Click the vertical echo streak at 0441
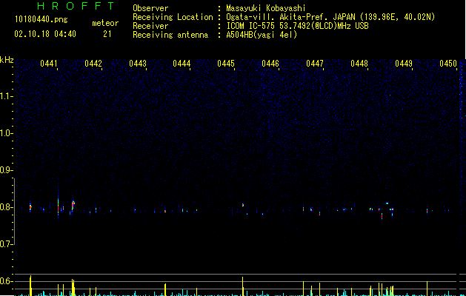 59,206
